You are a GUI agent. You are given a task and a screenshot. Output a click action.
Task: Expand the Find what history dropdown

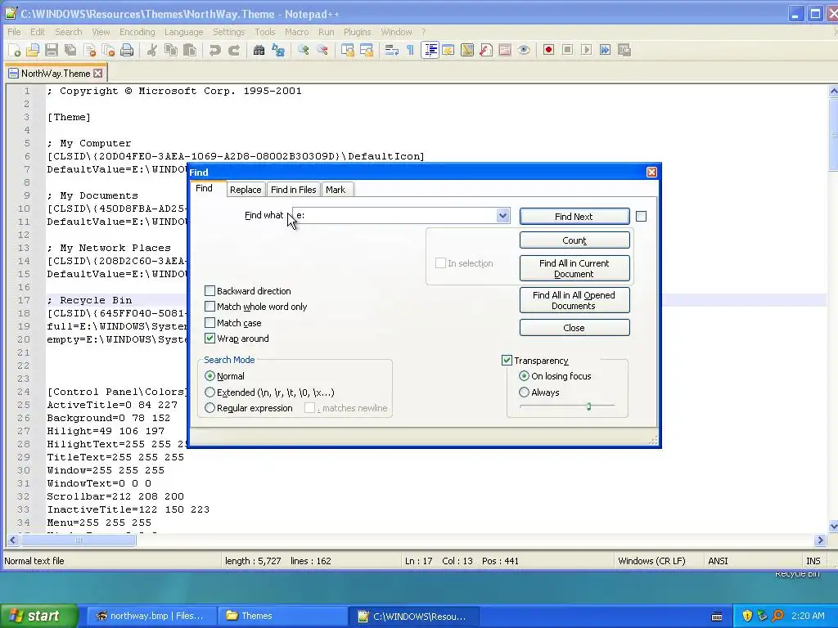(x=502, y=216)
